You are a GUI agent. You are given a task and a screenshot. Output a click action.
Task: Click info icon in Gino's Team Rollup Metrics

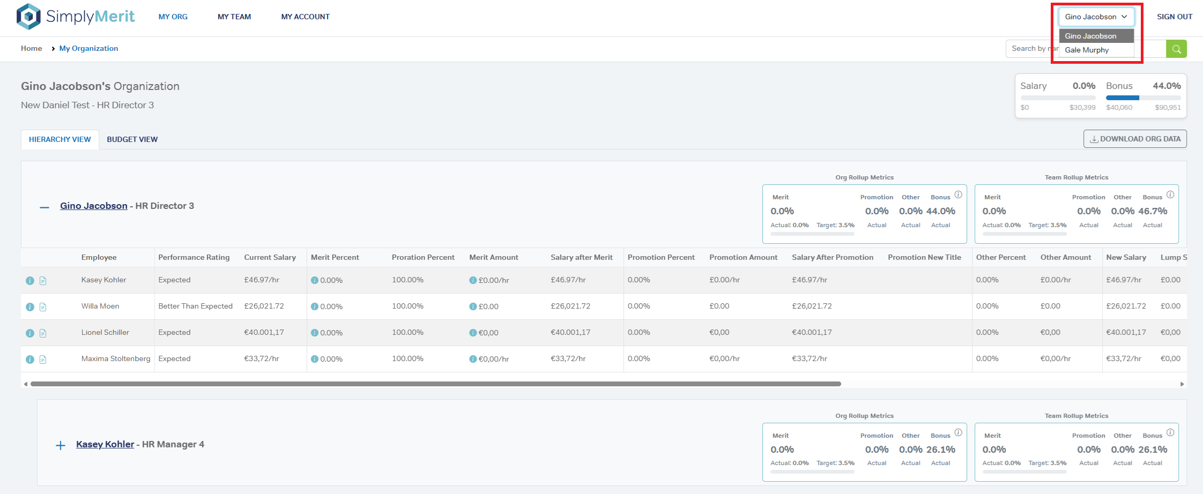pos(1170,194)
